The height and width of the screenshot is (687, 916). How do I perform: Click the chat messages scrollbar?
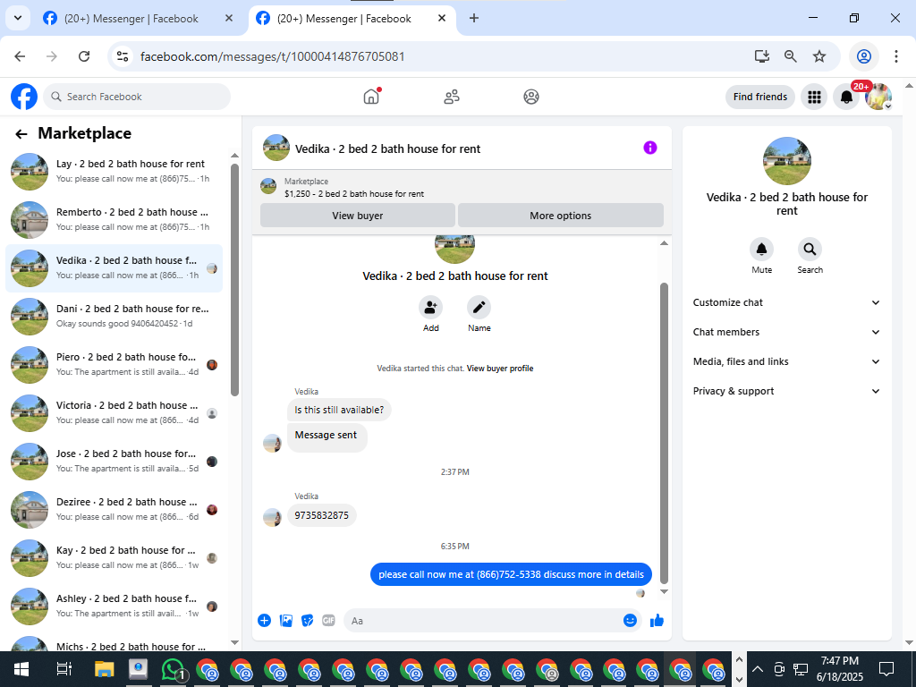(664, 433)
